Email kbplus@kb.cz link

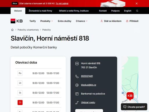click(x=88, y=85)
